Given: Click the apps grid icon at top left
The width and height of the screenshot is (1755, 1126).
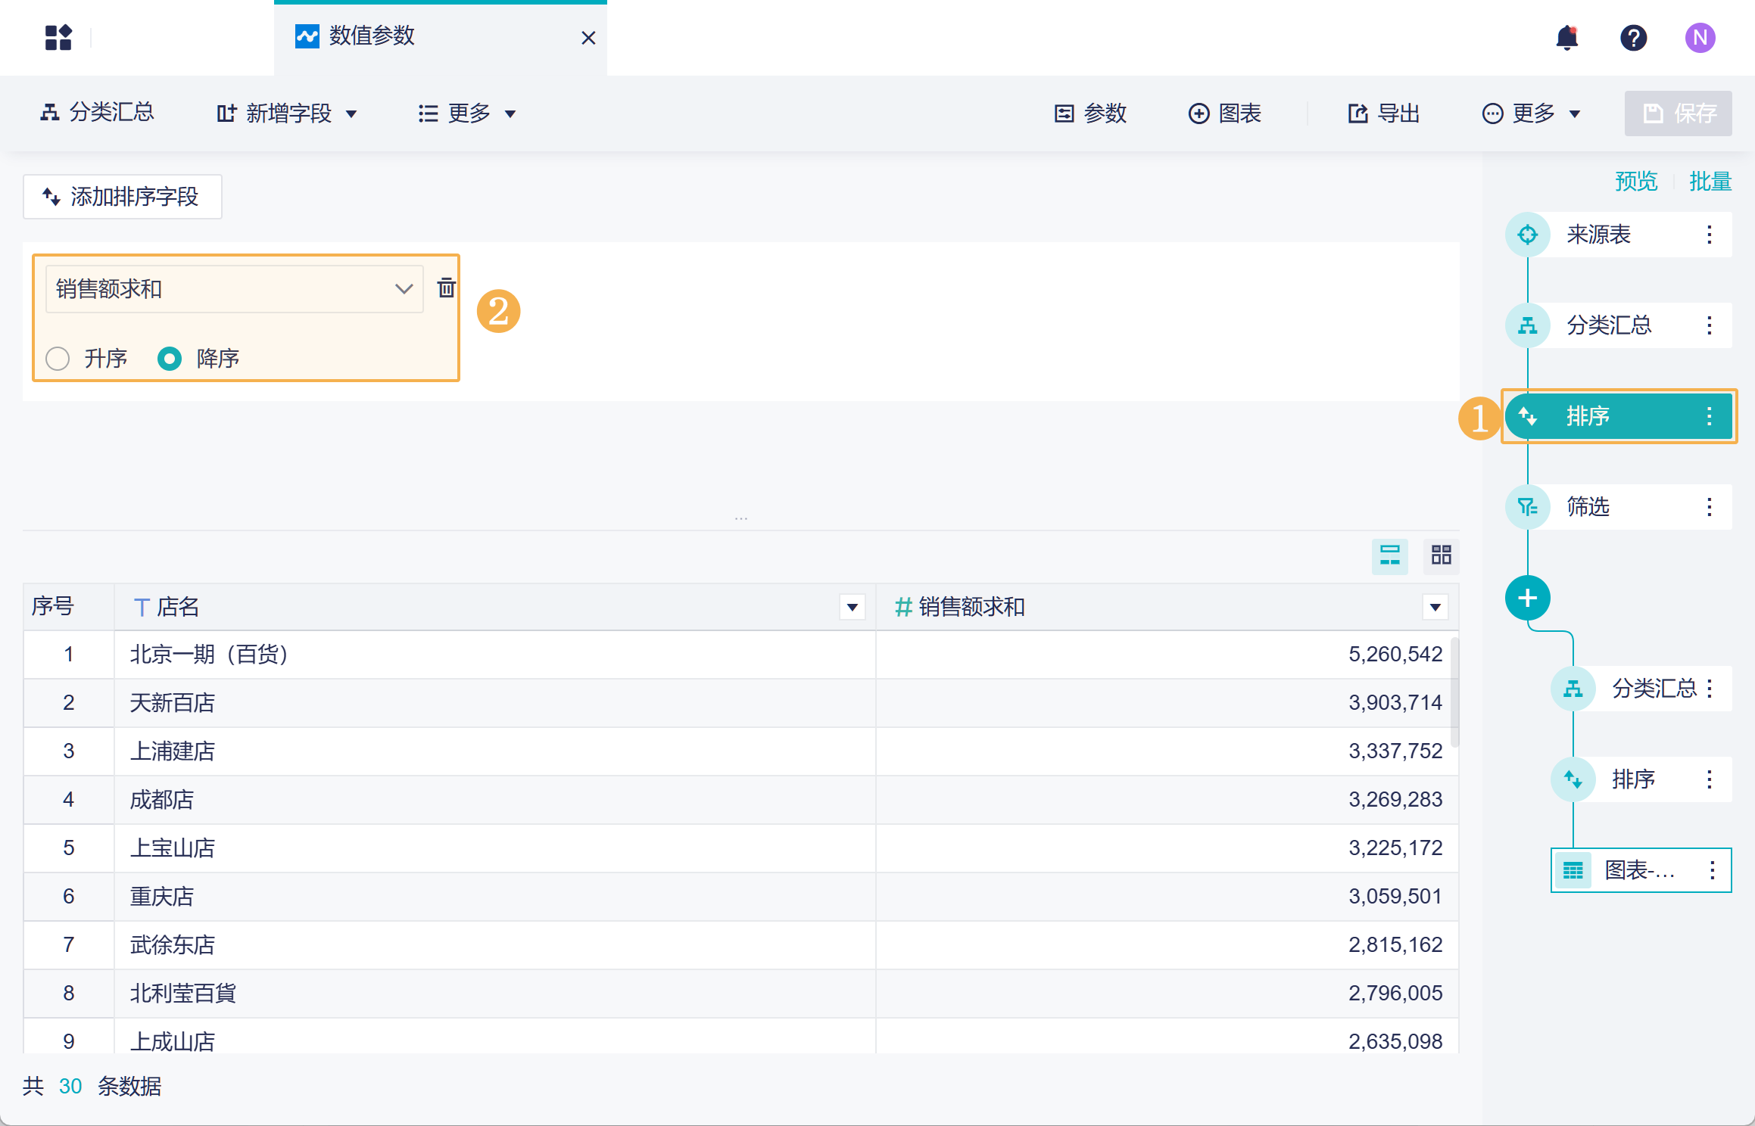Looking at the screenshot, I should click(58, 38).
